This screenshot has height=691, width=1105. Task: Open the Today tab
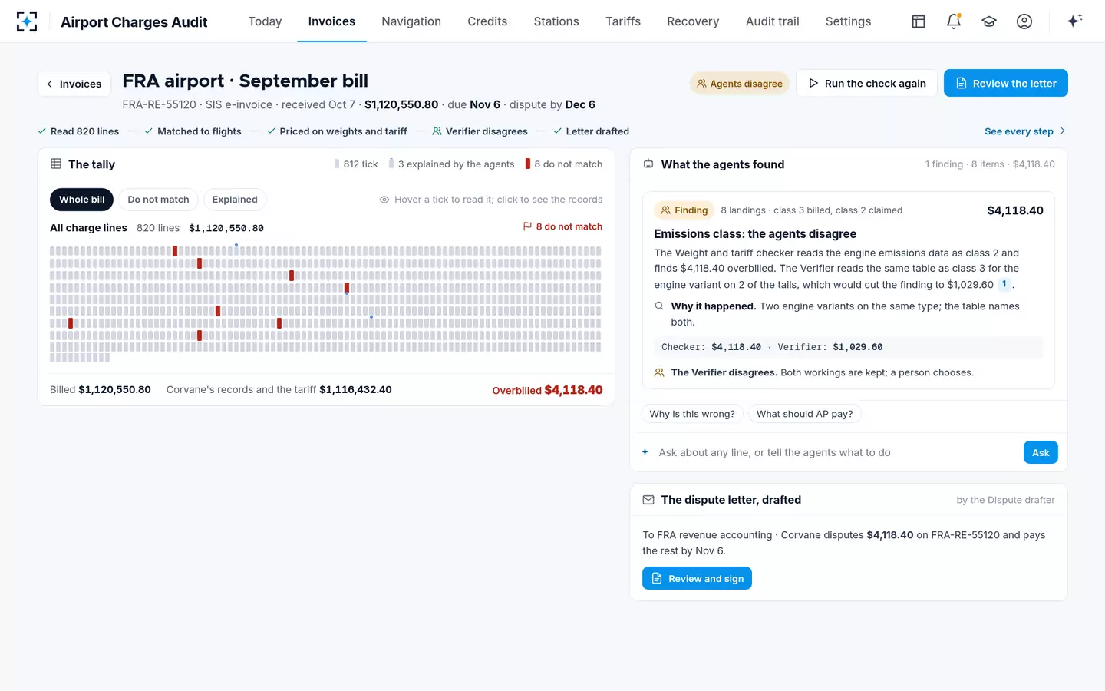265,21
